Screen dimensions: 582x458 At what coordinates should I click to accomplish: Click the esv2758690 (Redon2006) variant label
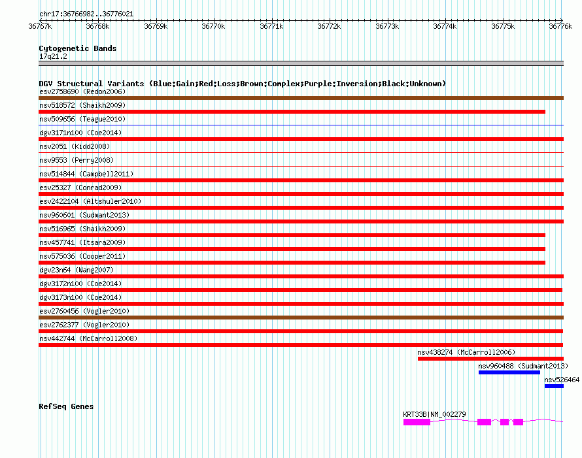click(x=82, y=91)
